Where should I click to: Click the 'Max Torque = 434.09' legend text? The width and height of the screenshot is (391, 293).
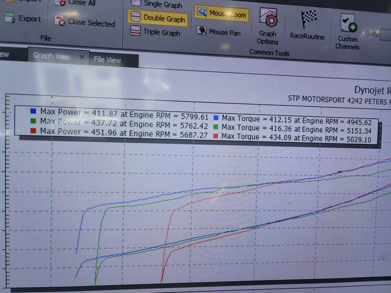[256, 137]
